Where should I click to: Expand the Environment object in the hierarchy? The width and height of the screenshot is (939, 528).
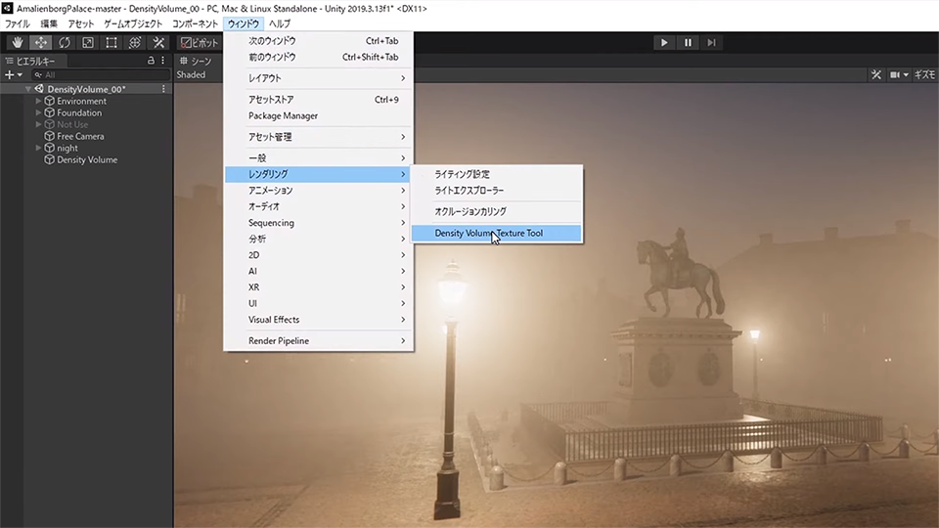[x=39, y=101]
